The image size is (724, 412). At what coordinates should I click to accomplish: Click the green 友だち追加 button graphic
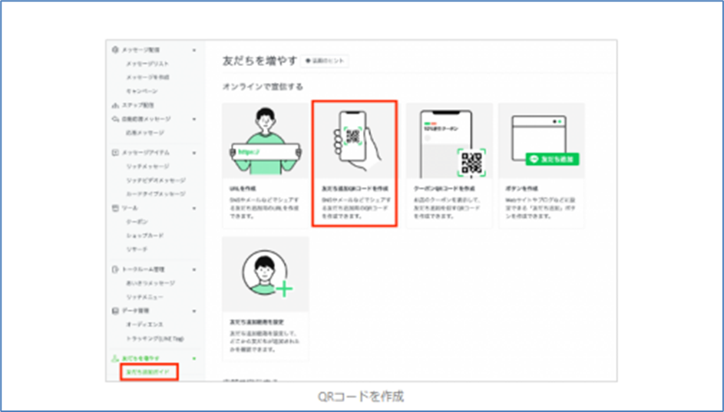pyautogui.click(x=552, y=159)
